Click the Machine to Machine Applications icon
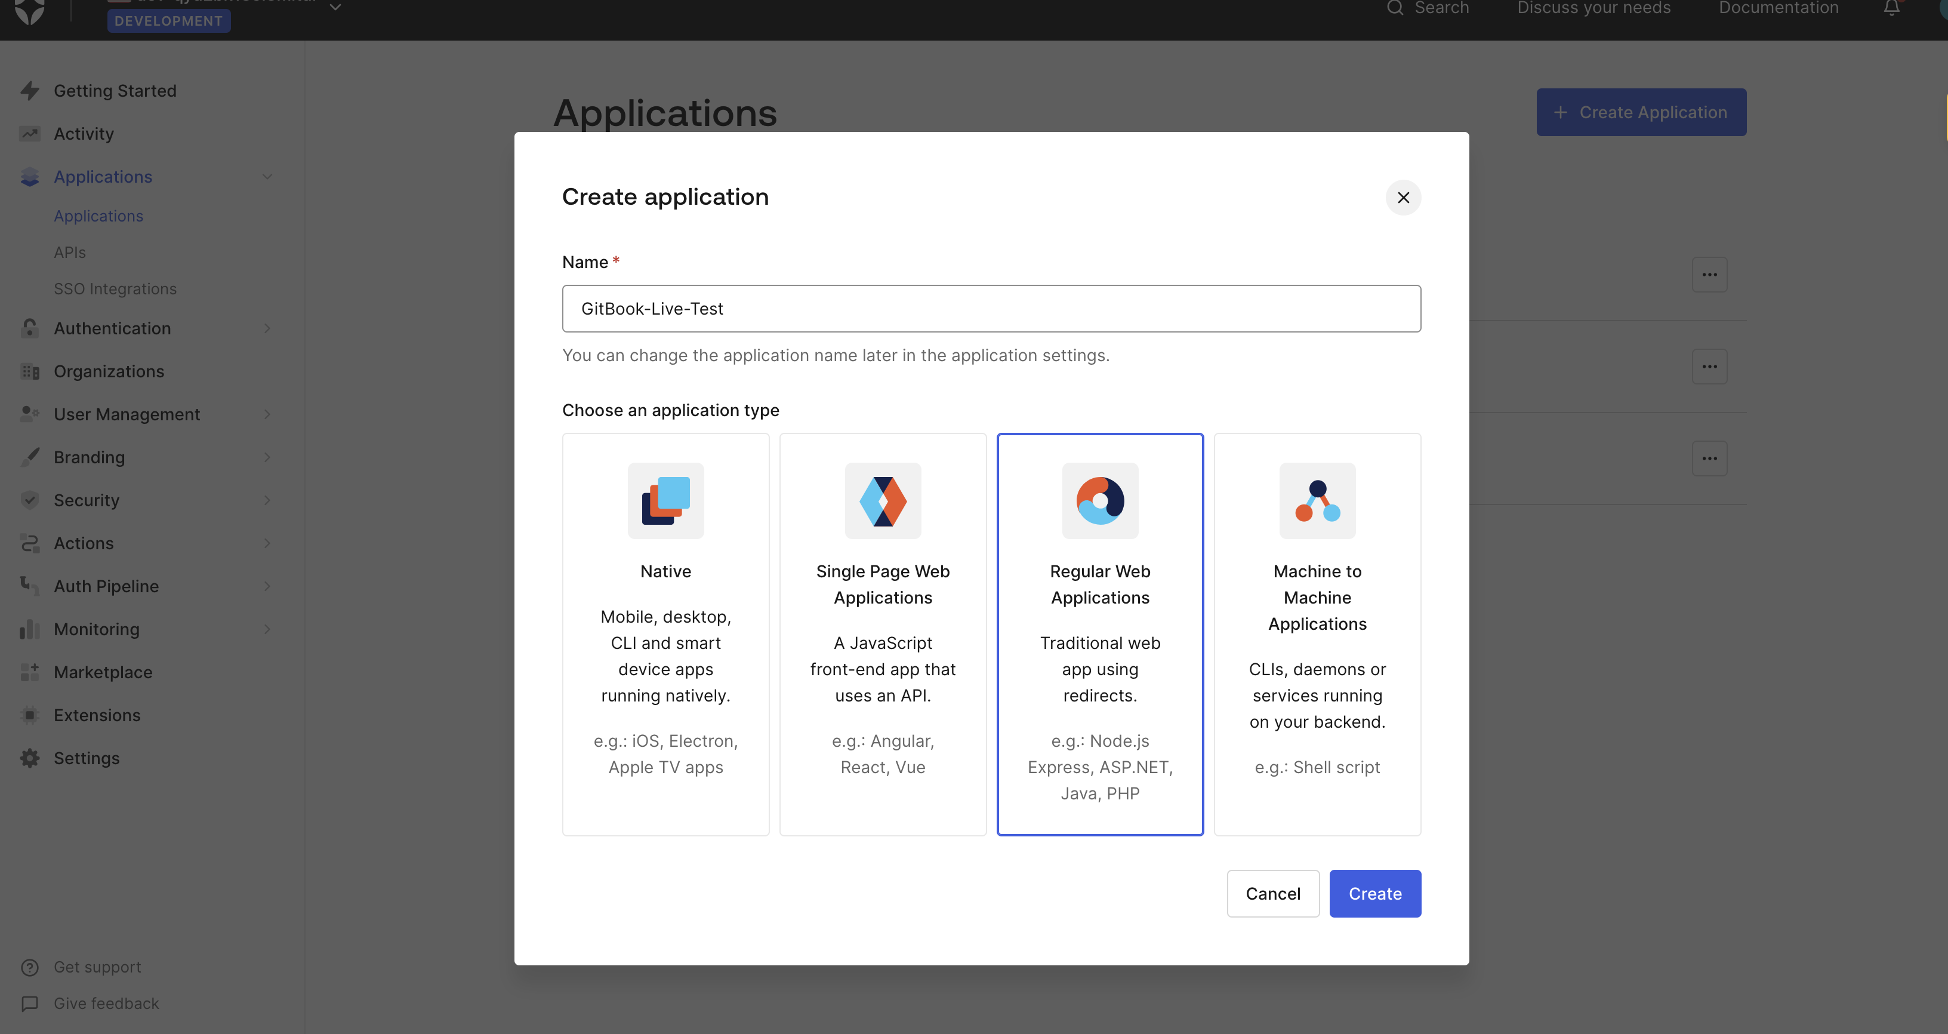Viewport: 1948px width, 1034px height. pos(1317,501)
